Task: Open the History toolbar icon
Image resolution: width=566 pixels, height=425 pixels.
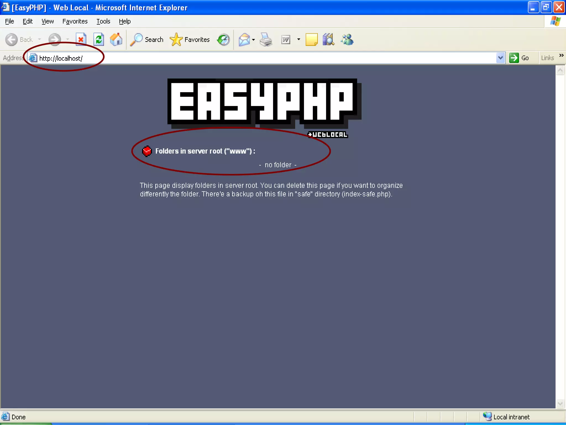Action: tap(223, 40)
